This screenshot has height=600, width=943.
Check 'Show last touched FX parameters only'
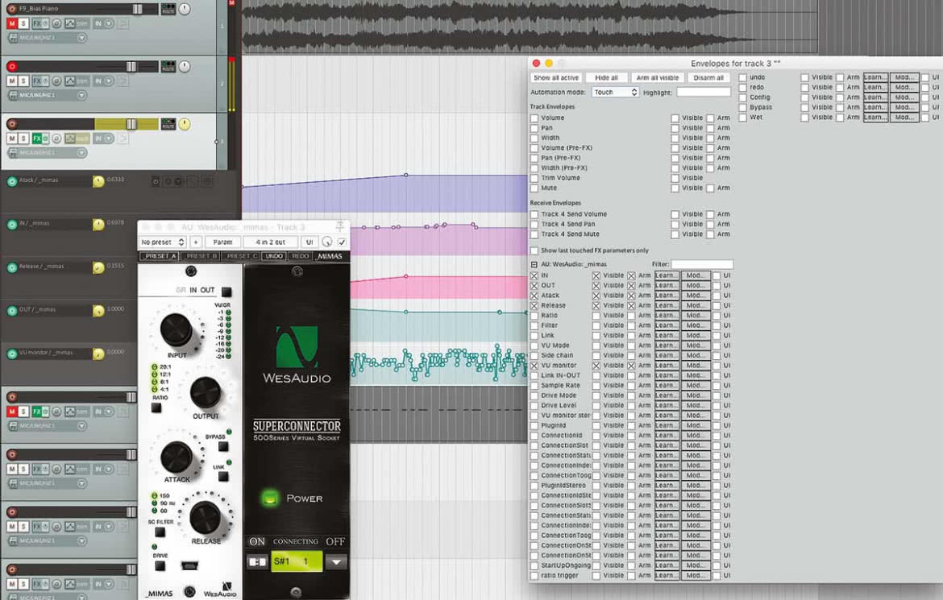[x=534, y=250]
